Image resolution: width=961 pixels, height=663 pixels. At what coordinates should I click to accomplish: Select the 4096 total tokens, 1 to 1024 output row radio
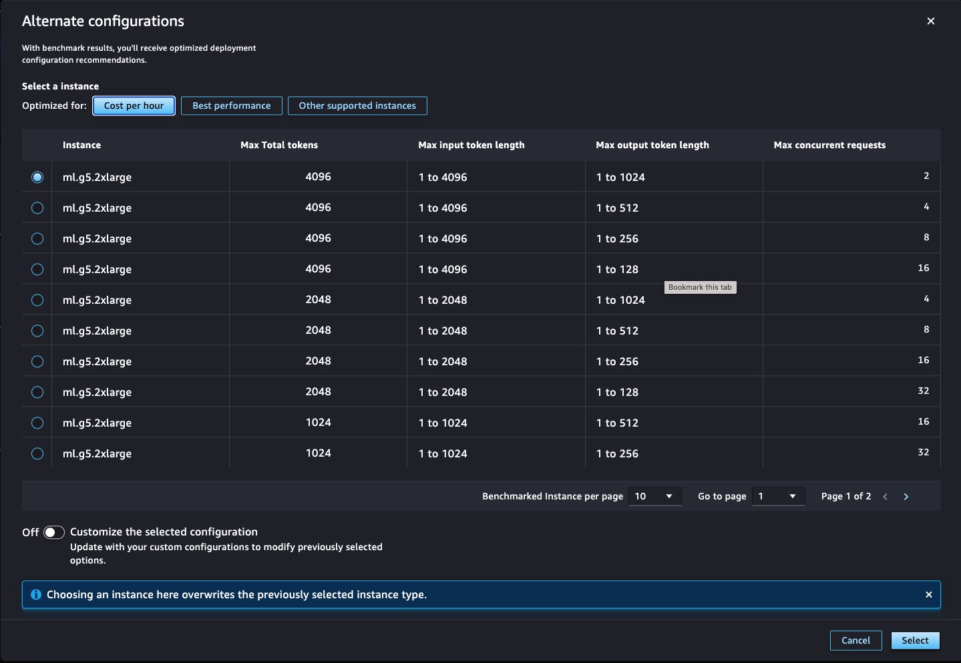pos(37,177)
